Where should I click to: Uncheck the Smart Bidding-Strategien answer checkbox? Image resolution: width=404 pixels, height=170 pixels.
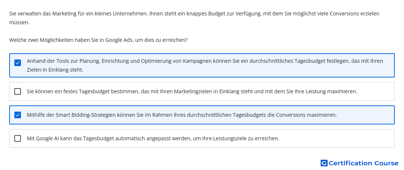pyautogui.click(x=18, y=115)
